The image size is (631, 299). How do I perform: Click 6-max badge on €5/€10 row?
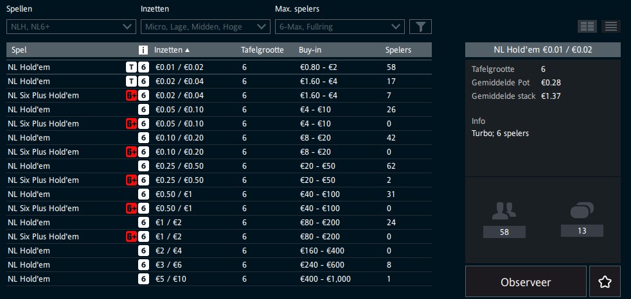point(144,279)
